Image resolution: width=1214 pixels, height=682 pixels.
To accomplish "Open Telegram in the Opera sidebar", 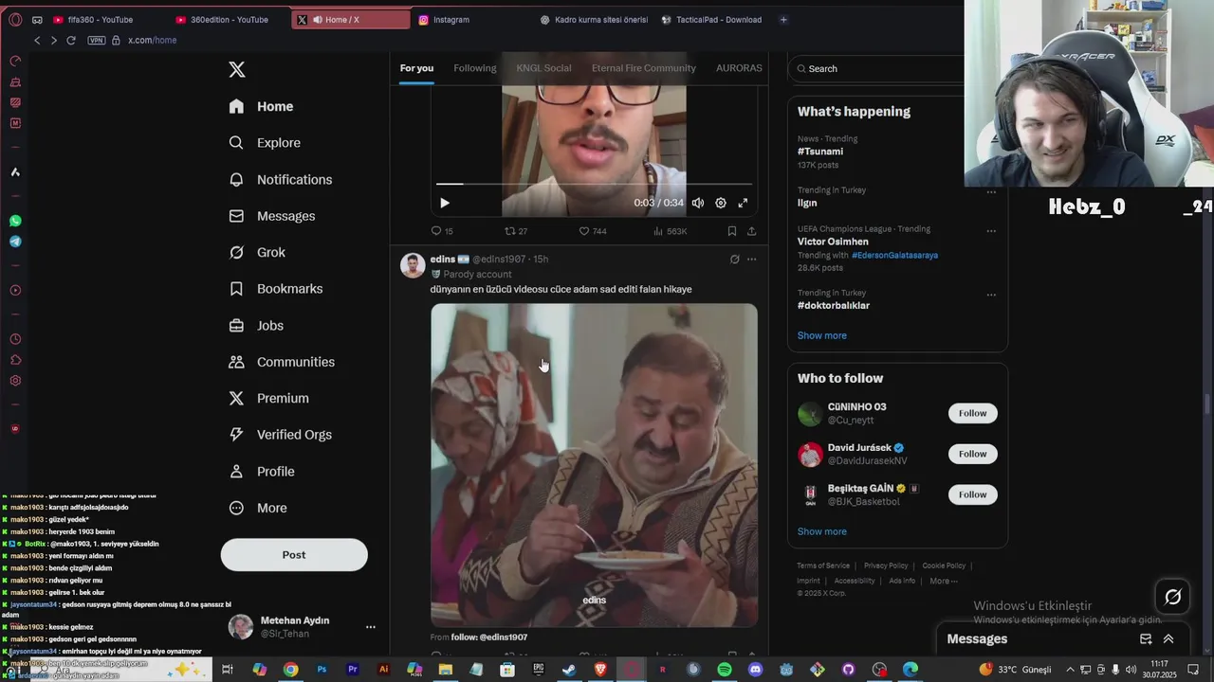I will point(15,242).
